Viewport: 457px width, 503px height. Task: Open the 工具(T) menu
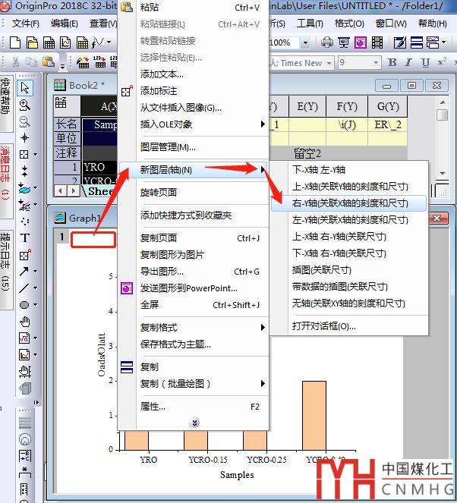310,24
